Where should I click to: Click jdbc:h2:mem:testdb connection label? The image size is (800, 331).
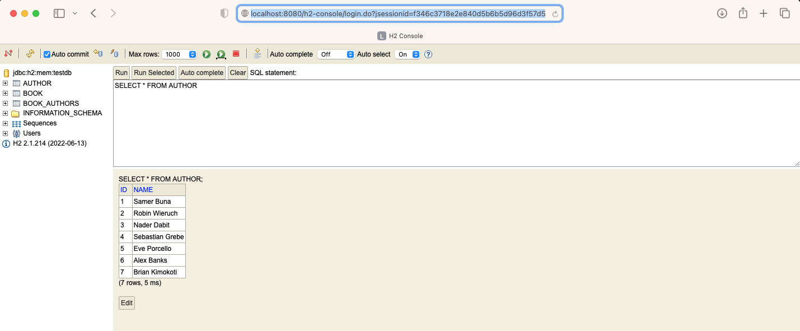pos(42,73)
